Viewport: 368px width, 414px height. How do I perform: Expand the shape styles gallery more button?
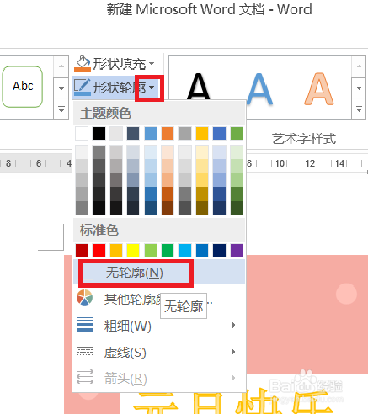[x=61, y=109]
